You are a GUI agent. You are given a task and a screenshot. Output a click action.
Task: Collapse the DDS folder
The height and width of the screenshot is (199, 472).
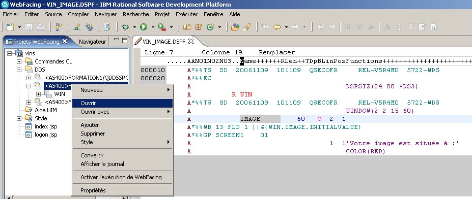click(19, 70)
